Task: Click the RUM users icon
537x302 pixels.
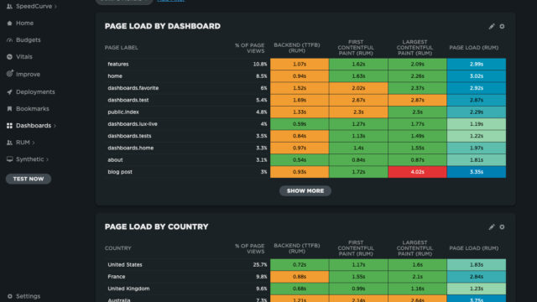Action: pyautogui.click(x=9, y=143)
